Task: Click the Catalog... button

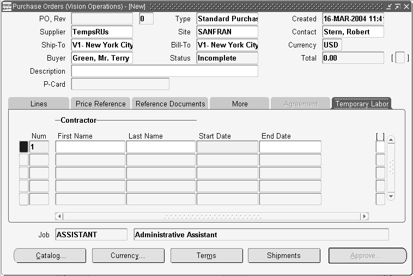Action: [50, 255]
